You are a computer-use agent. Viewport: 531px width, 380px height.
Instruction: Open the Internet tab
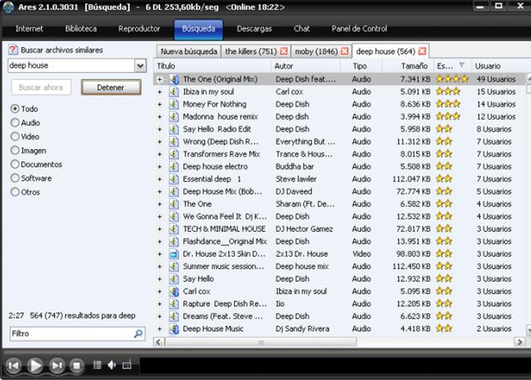29,29
